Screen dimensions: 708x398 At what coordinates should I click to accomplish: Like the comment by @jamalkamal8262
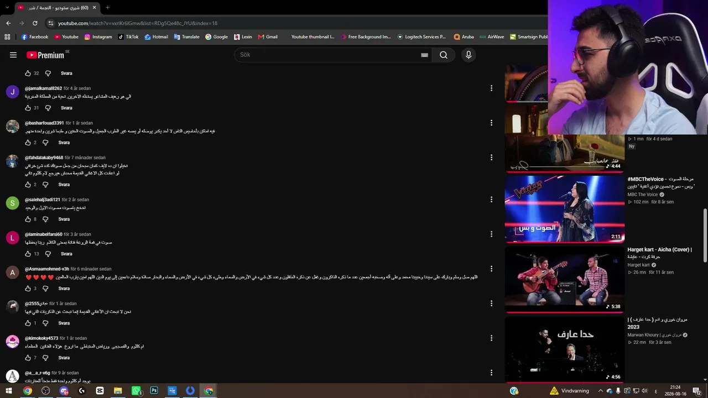pos(28,108)
